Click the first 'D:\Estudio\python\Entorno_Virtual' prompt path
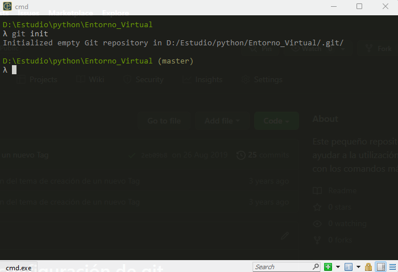This screenshot has height=272, width=398. point(78,24)
